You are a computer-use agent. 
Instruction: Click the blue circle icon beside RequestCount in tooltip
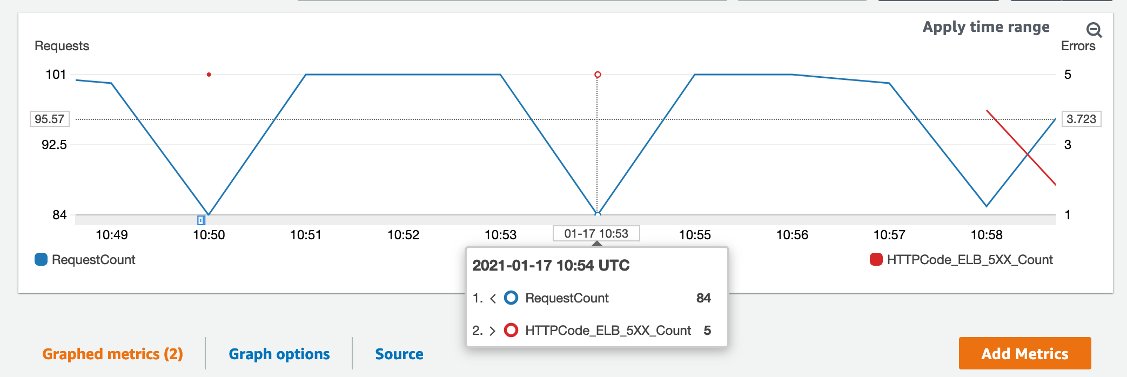[511, 298]
